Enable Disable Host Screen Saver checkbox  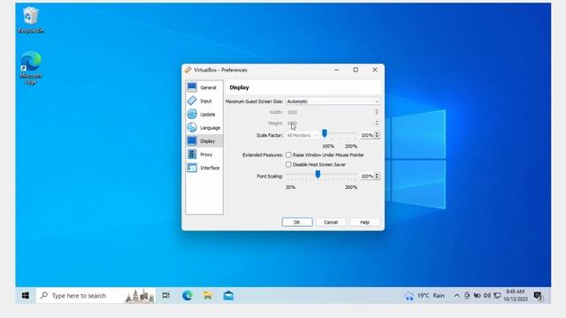(x=288, y=164)
